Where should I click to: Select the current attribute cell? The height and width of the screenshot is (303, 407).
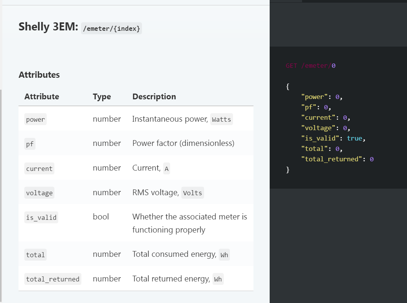(x=39, y=168)
